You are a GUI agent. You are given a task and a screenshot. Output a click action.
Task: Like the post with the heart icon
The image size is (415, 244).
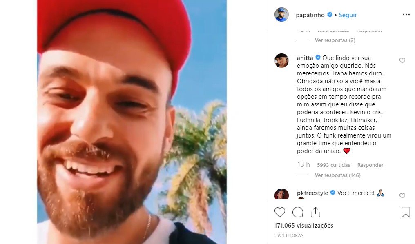click(x=279, y=212)
